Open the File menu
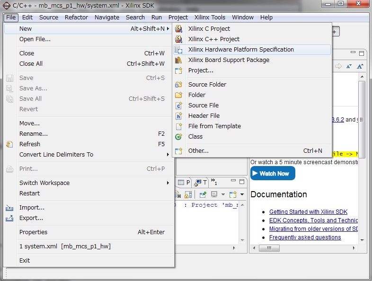This screenshot has width=372, height=281. pos(11,18)
